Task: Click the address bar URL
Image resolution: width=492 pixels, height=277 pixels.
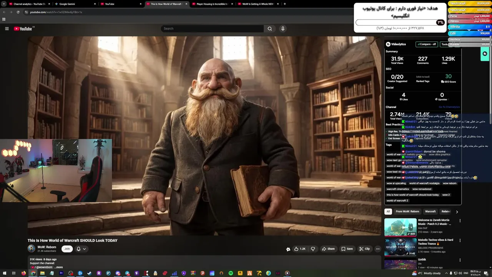Action: pyautogui.click(x=56, y=12)
